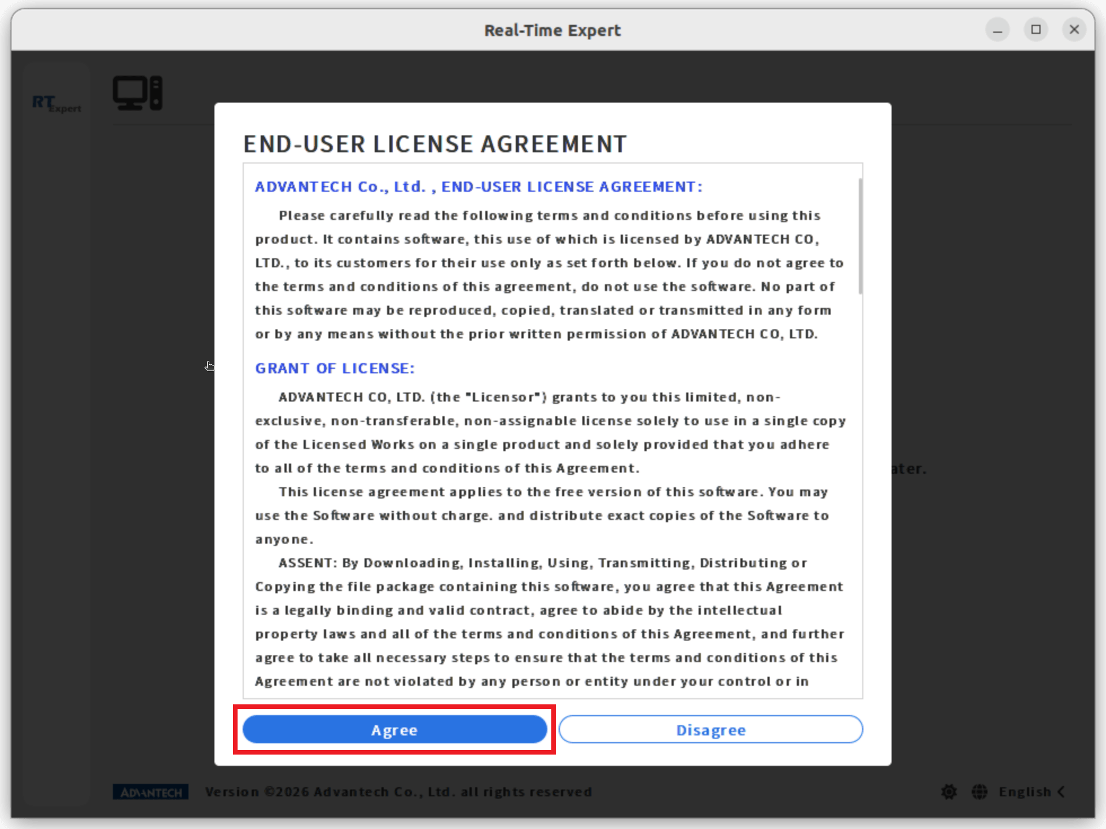Viewport: 1106px width, 829px height.
Task: Click the ADVANTECH END-USER LICENSE AGREEMENT heading
Action: pyautogui.click(x=479, y=187)
